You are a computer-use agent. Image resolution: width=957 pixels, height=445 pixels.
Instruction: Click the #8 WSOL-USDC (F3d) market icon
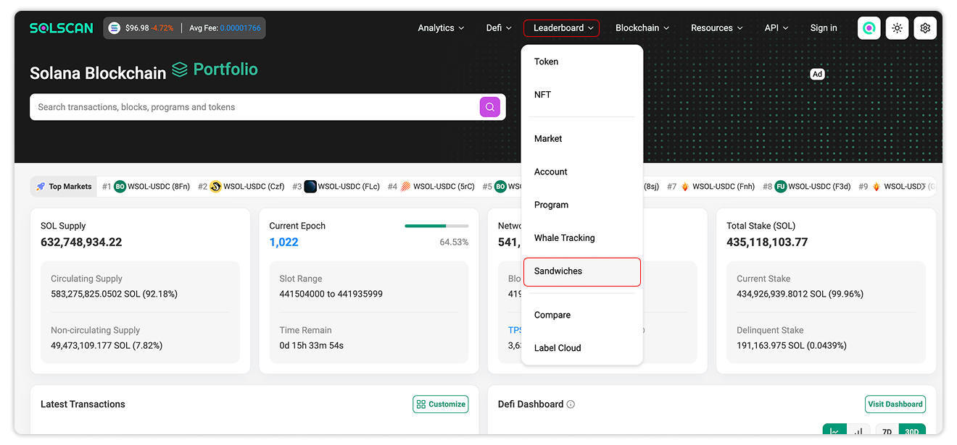click(x=781, y=187)
